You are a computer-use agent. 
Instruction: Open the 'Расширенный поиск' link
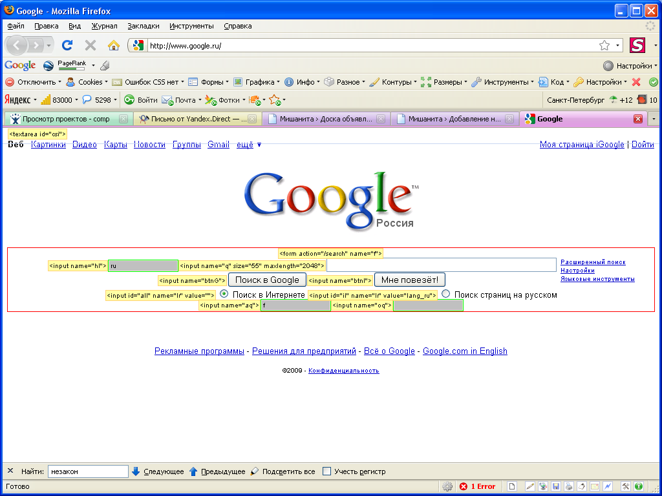593,262
